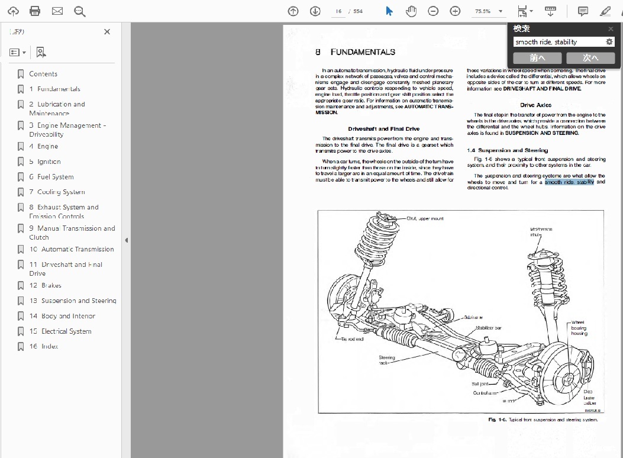Click the bookmark icon beside 6 Fuel System
Screen dimensions: 623x458
coord(21,177)
